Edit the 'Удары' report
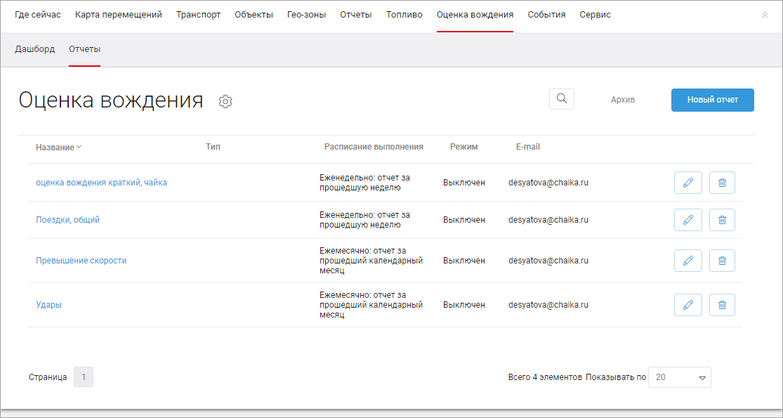 point(688,305)
